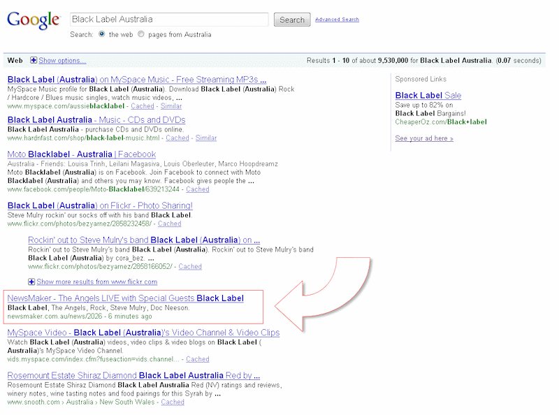Open Moto Blacklabel Australia Facebook result
The width and height of the screenshot is (559, 415).
pyautogui.click(x=82, y=154)
